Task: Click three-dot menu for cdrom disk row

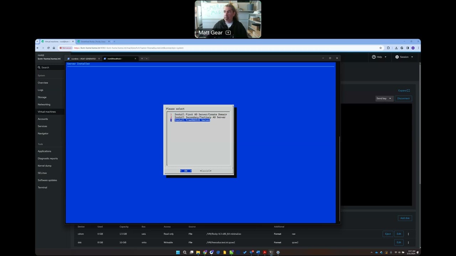Action: click(408, 234)
